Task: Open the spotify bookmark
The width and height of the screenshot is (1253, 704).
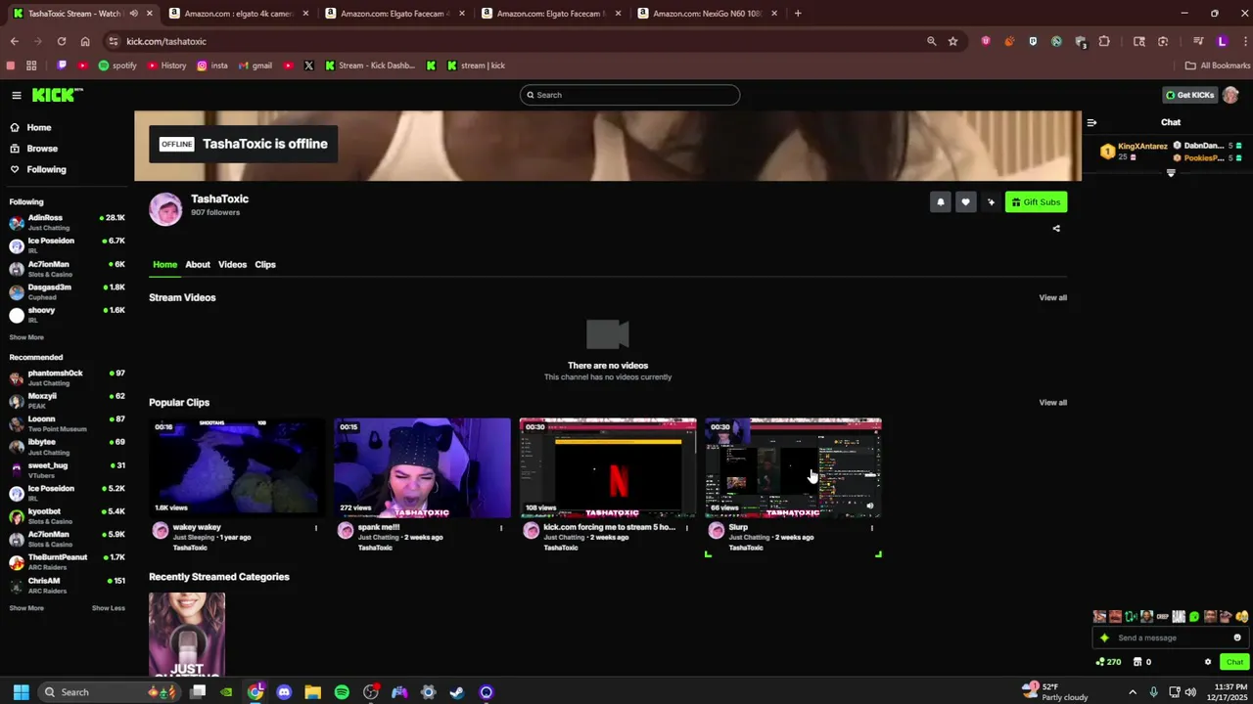Action: (117, 66)
